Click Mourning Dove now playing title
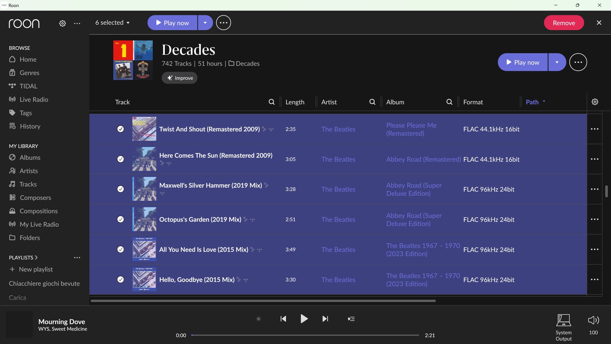The height and width of the screenshot is (344, 611). tap(62, 321)
